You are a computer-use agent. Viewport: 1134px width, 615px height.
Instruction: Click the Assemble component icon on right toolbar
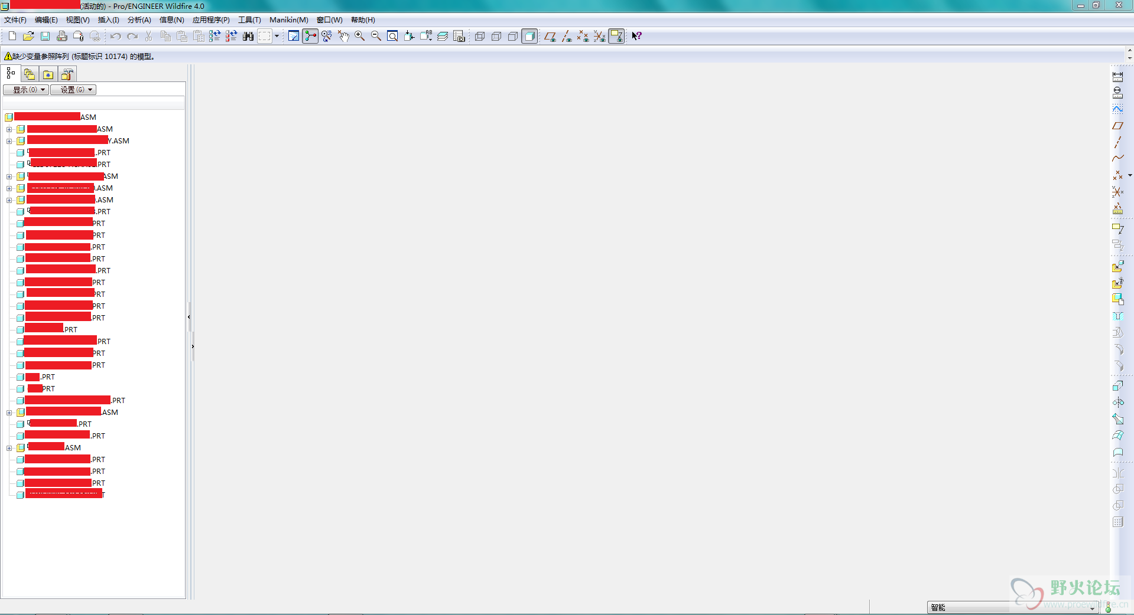pyautogui.click(x=1117, y=267)
